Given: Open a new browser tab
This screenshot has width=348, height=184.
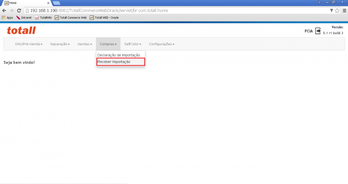Looking at the screenshot, I should click(x=56, y=3).
